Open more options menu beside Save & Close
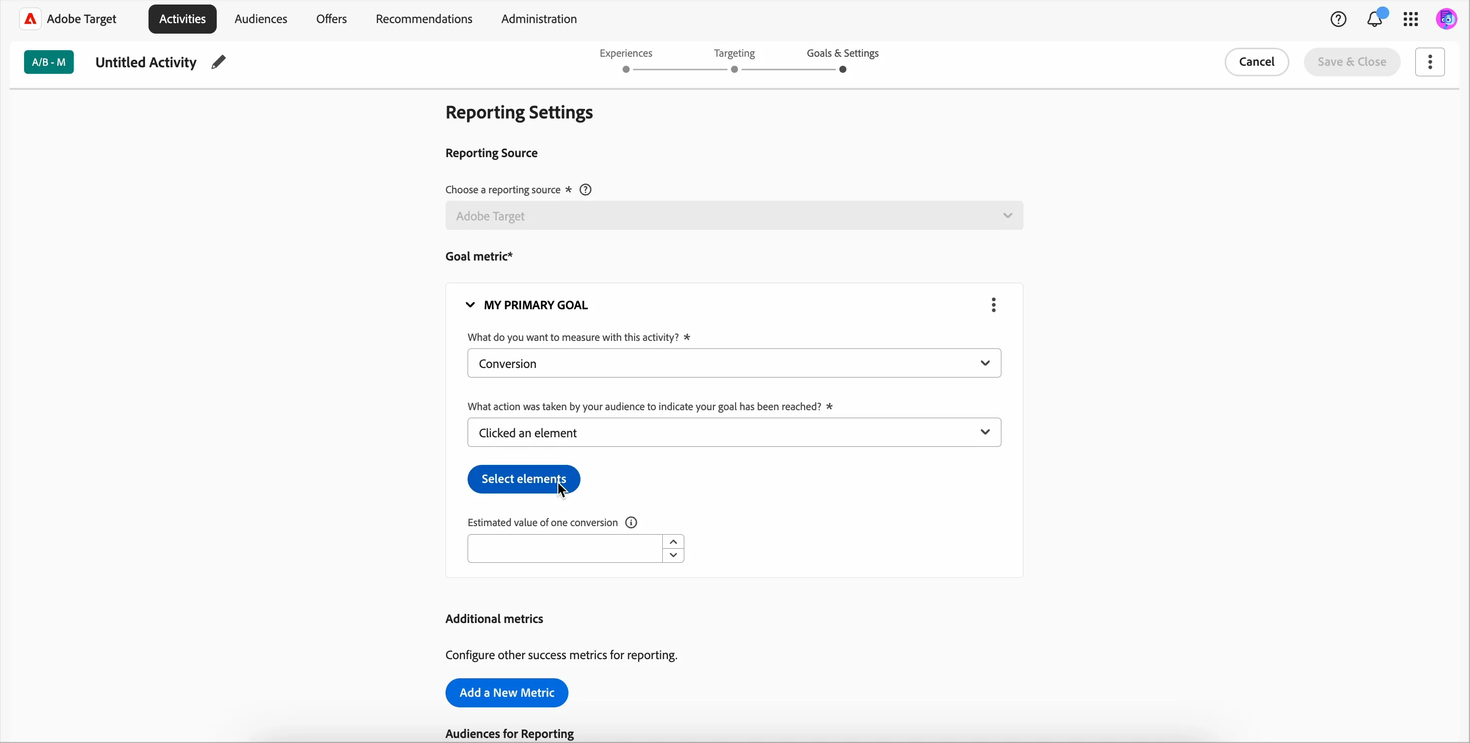This screenshot has height=743, width=1470. tap(1429, 62)
